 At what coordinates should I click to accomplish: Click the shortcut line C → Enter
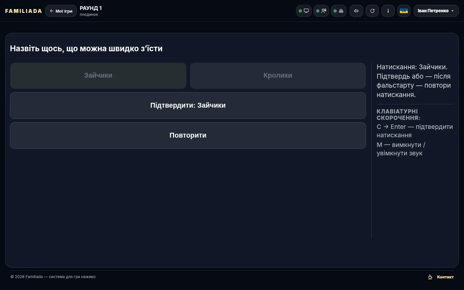[x=415, y=131]
